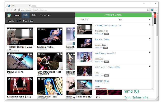Open hakuX5 sexy love r18 link

pyautogui.click(x=105, y=53)
